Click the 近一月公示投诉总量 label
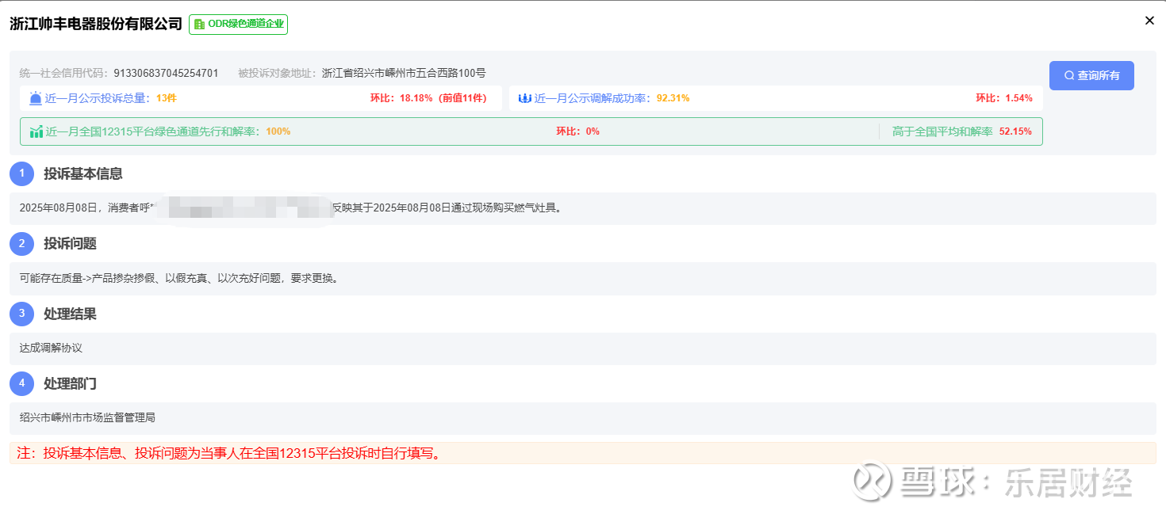The image size is (1166, 518). coord(98,98)
